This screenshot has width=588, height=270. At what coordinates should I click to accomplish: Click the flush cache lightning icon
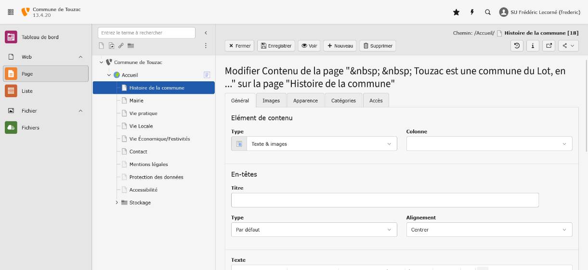[x=472, y=12]
